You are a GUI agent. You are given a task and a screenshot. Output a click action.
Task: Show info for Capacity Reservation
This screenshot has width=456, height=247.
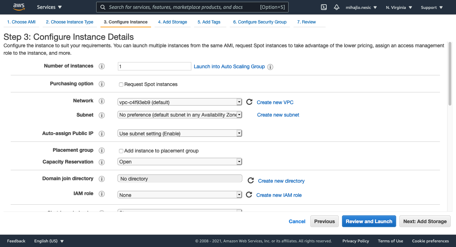102,162
